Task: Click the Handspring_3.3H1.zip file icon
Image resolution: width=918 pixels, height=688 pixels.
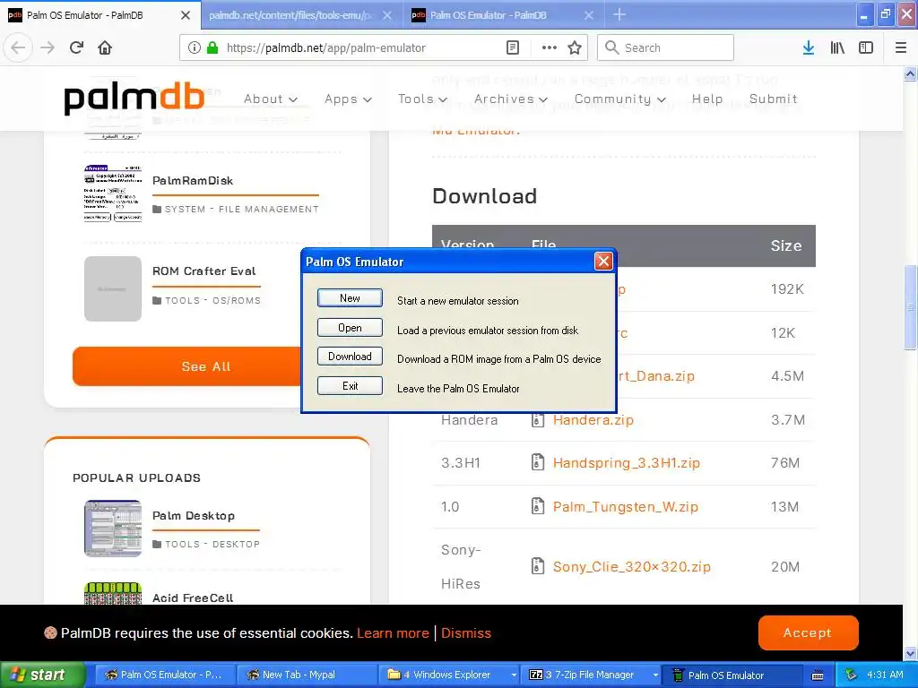Action: 538,463
